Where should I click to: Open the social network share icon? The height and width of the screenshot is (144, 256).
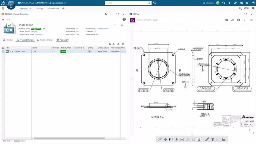241,3
